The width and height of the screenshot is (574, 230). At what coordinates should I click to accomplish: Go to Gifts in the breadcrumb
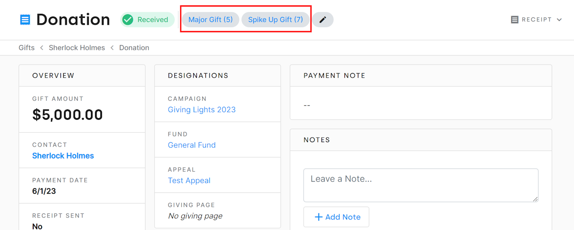click(26, 48)
